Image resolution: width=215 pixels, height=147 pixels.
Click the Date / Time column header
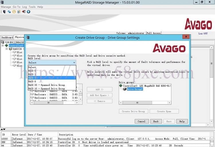tap(42, 134)
